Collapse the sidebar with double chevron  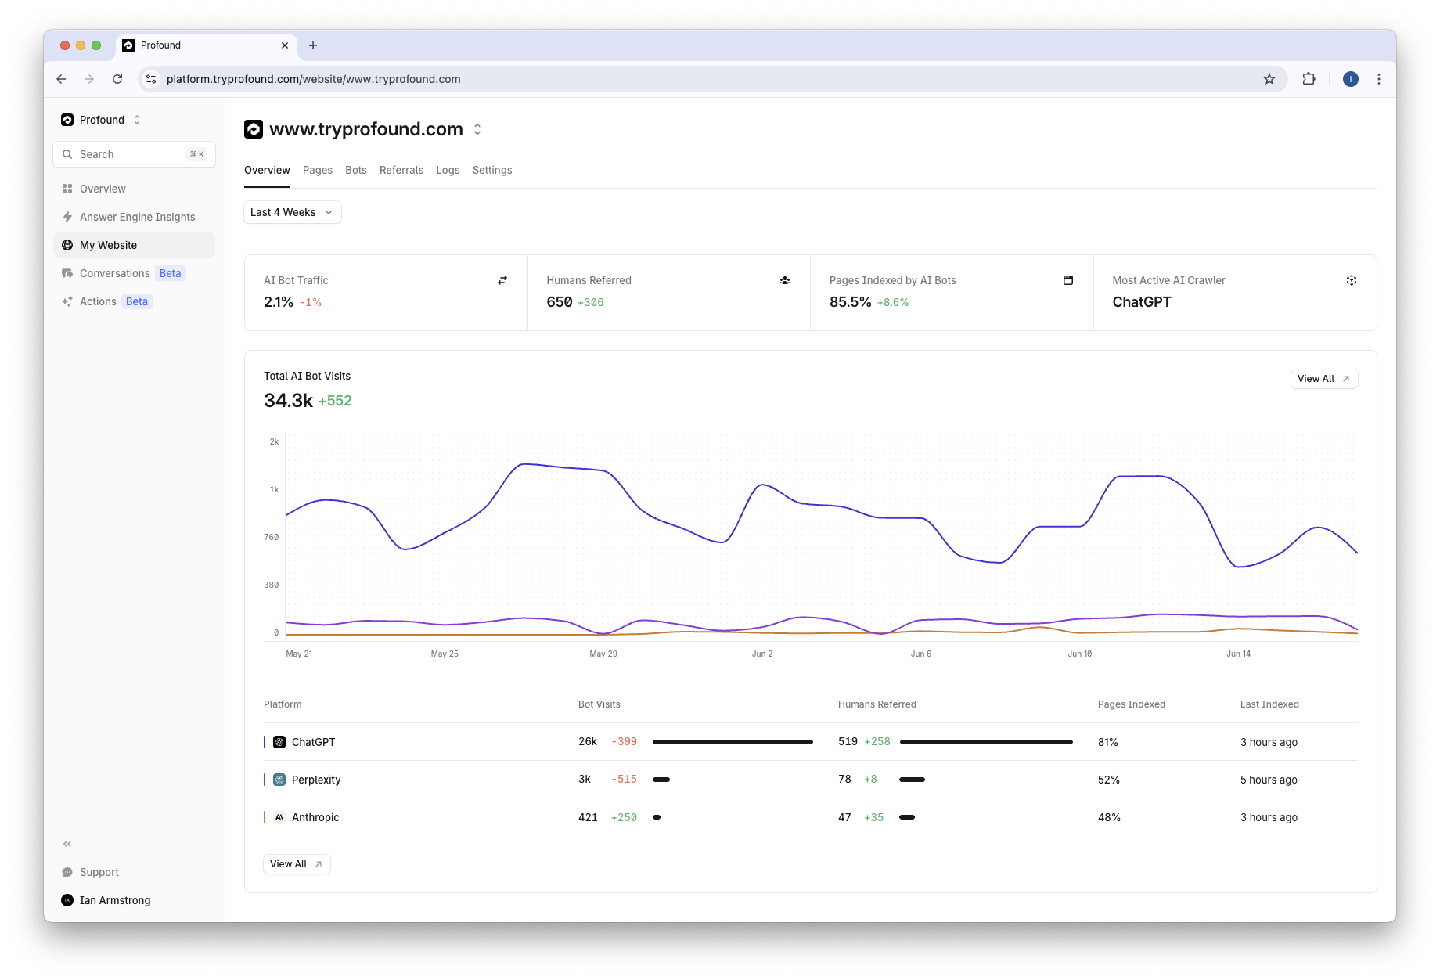67,844
